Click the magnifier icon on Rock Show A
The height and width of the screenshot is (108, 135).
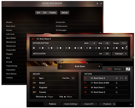(x=126, y=78)
